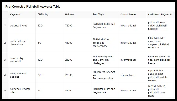This screenshot has width=177, height=101.
Task: Select the 72000 volume cell
Action: point(77,25)
